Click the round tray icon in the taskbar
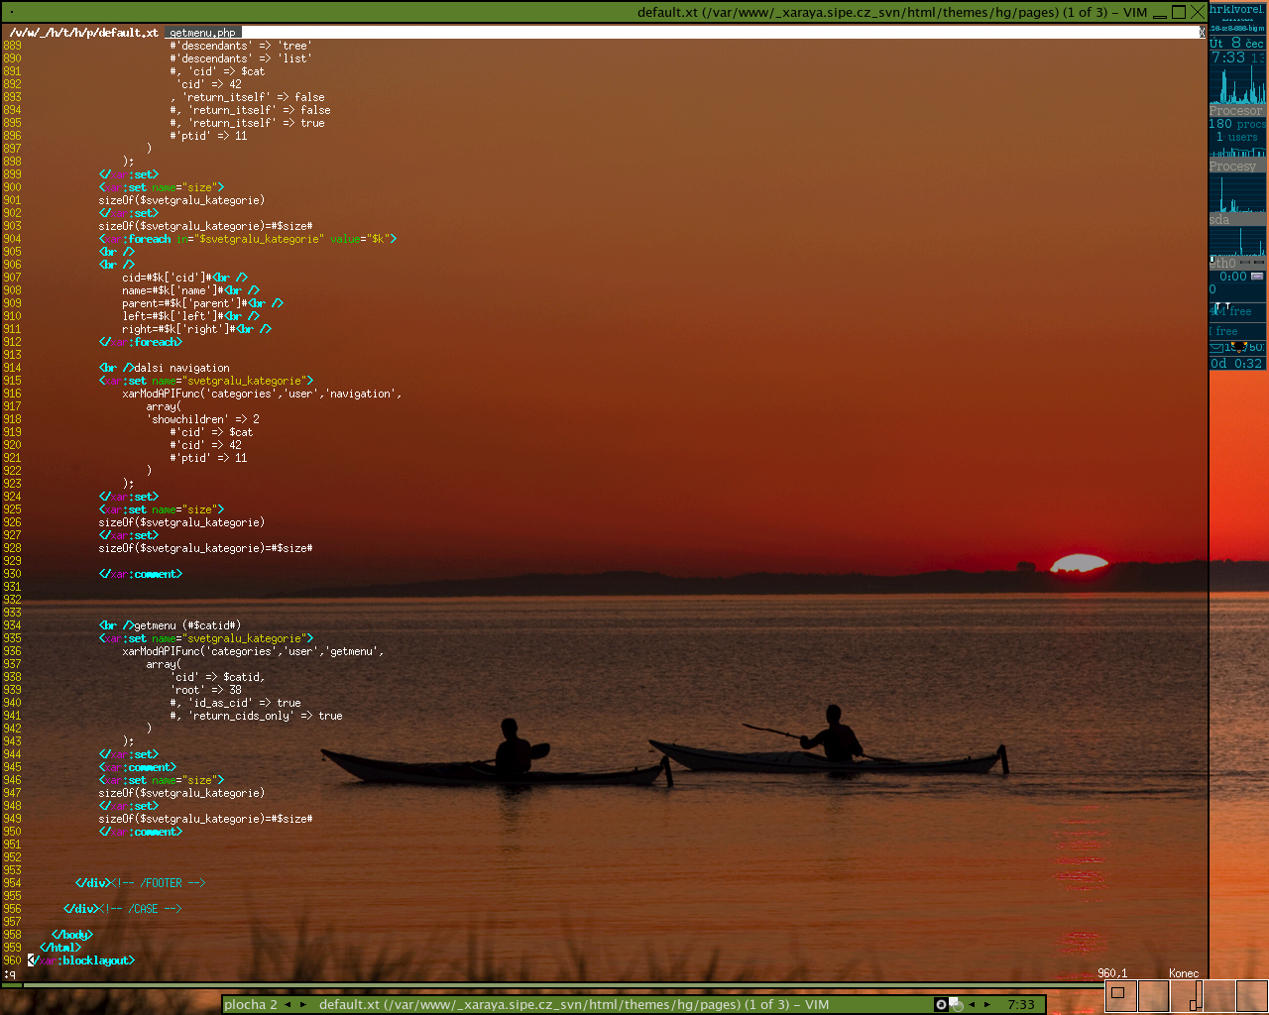The height and width of the screenshot is (1015, 1269). click(941, 1004)
